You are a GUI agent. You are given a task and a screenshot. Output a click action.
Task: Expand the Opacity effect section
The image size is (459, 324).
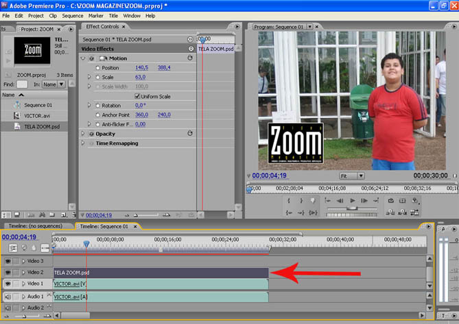coord(83,134)
